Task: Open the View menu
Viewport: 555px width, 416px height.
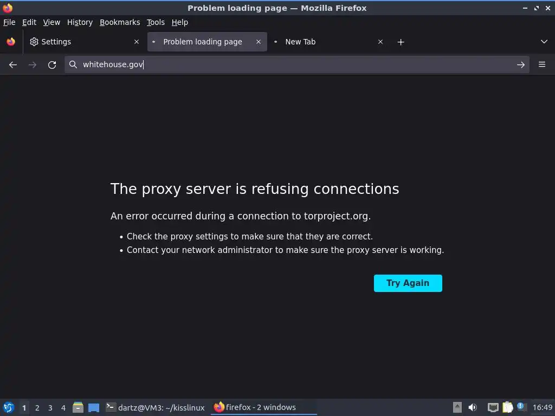Action: tap(51, 22)
